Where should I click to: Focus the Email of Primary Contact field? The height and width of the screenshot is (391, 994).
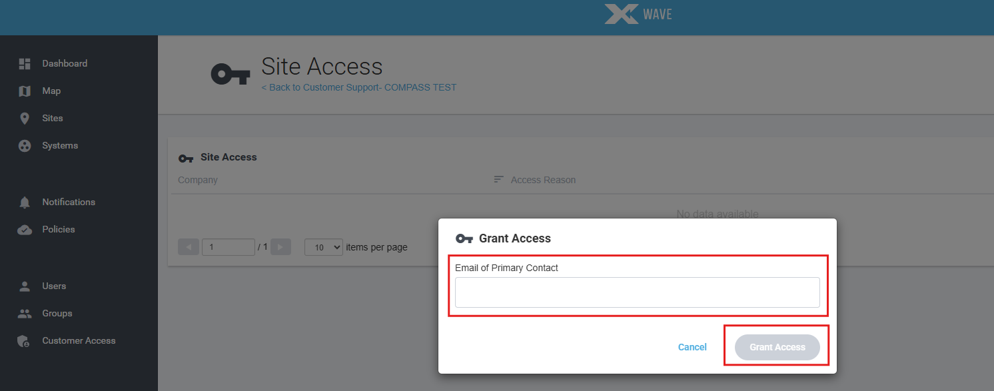[638, 292]
